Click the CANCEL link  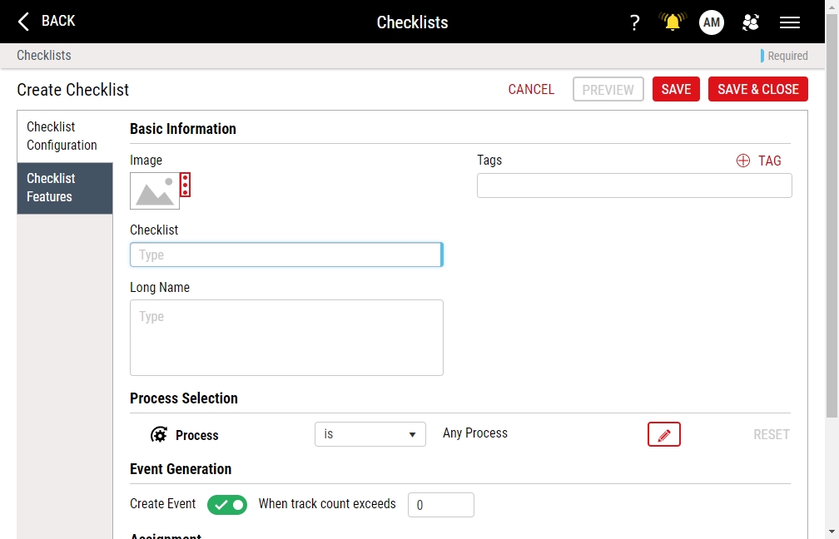click(531, 89)
